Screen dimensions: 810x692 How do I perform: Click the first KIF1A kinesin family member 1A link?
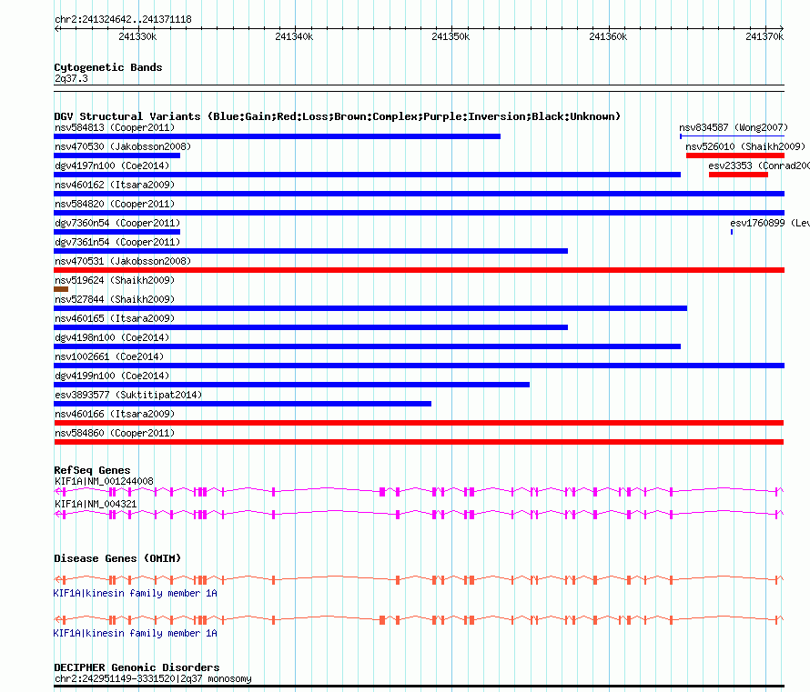pyautogui.click(x=136, y=593)
